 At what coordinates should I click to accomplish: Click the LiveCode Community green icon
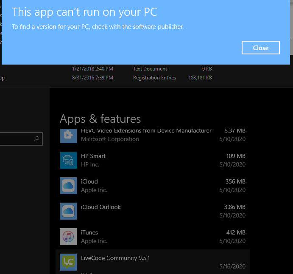tap(68, 262)
